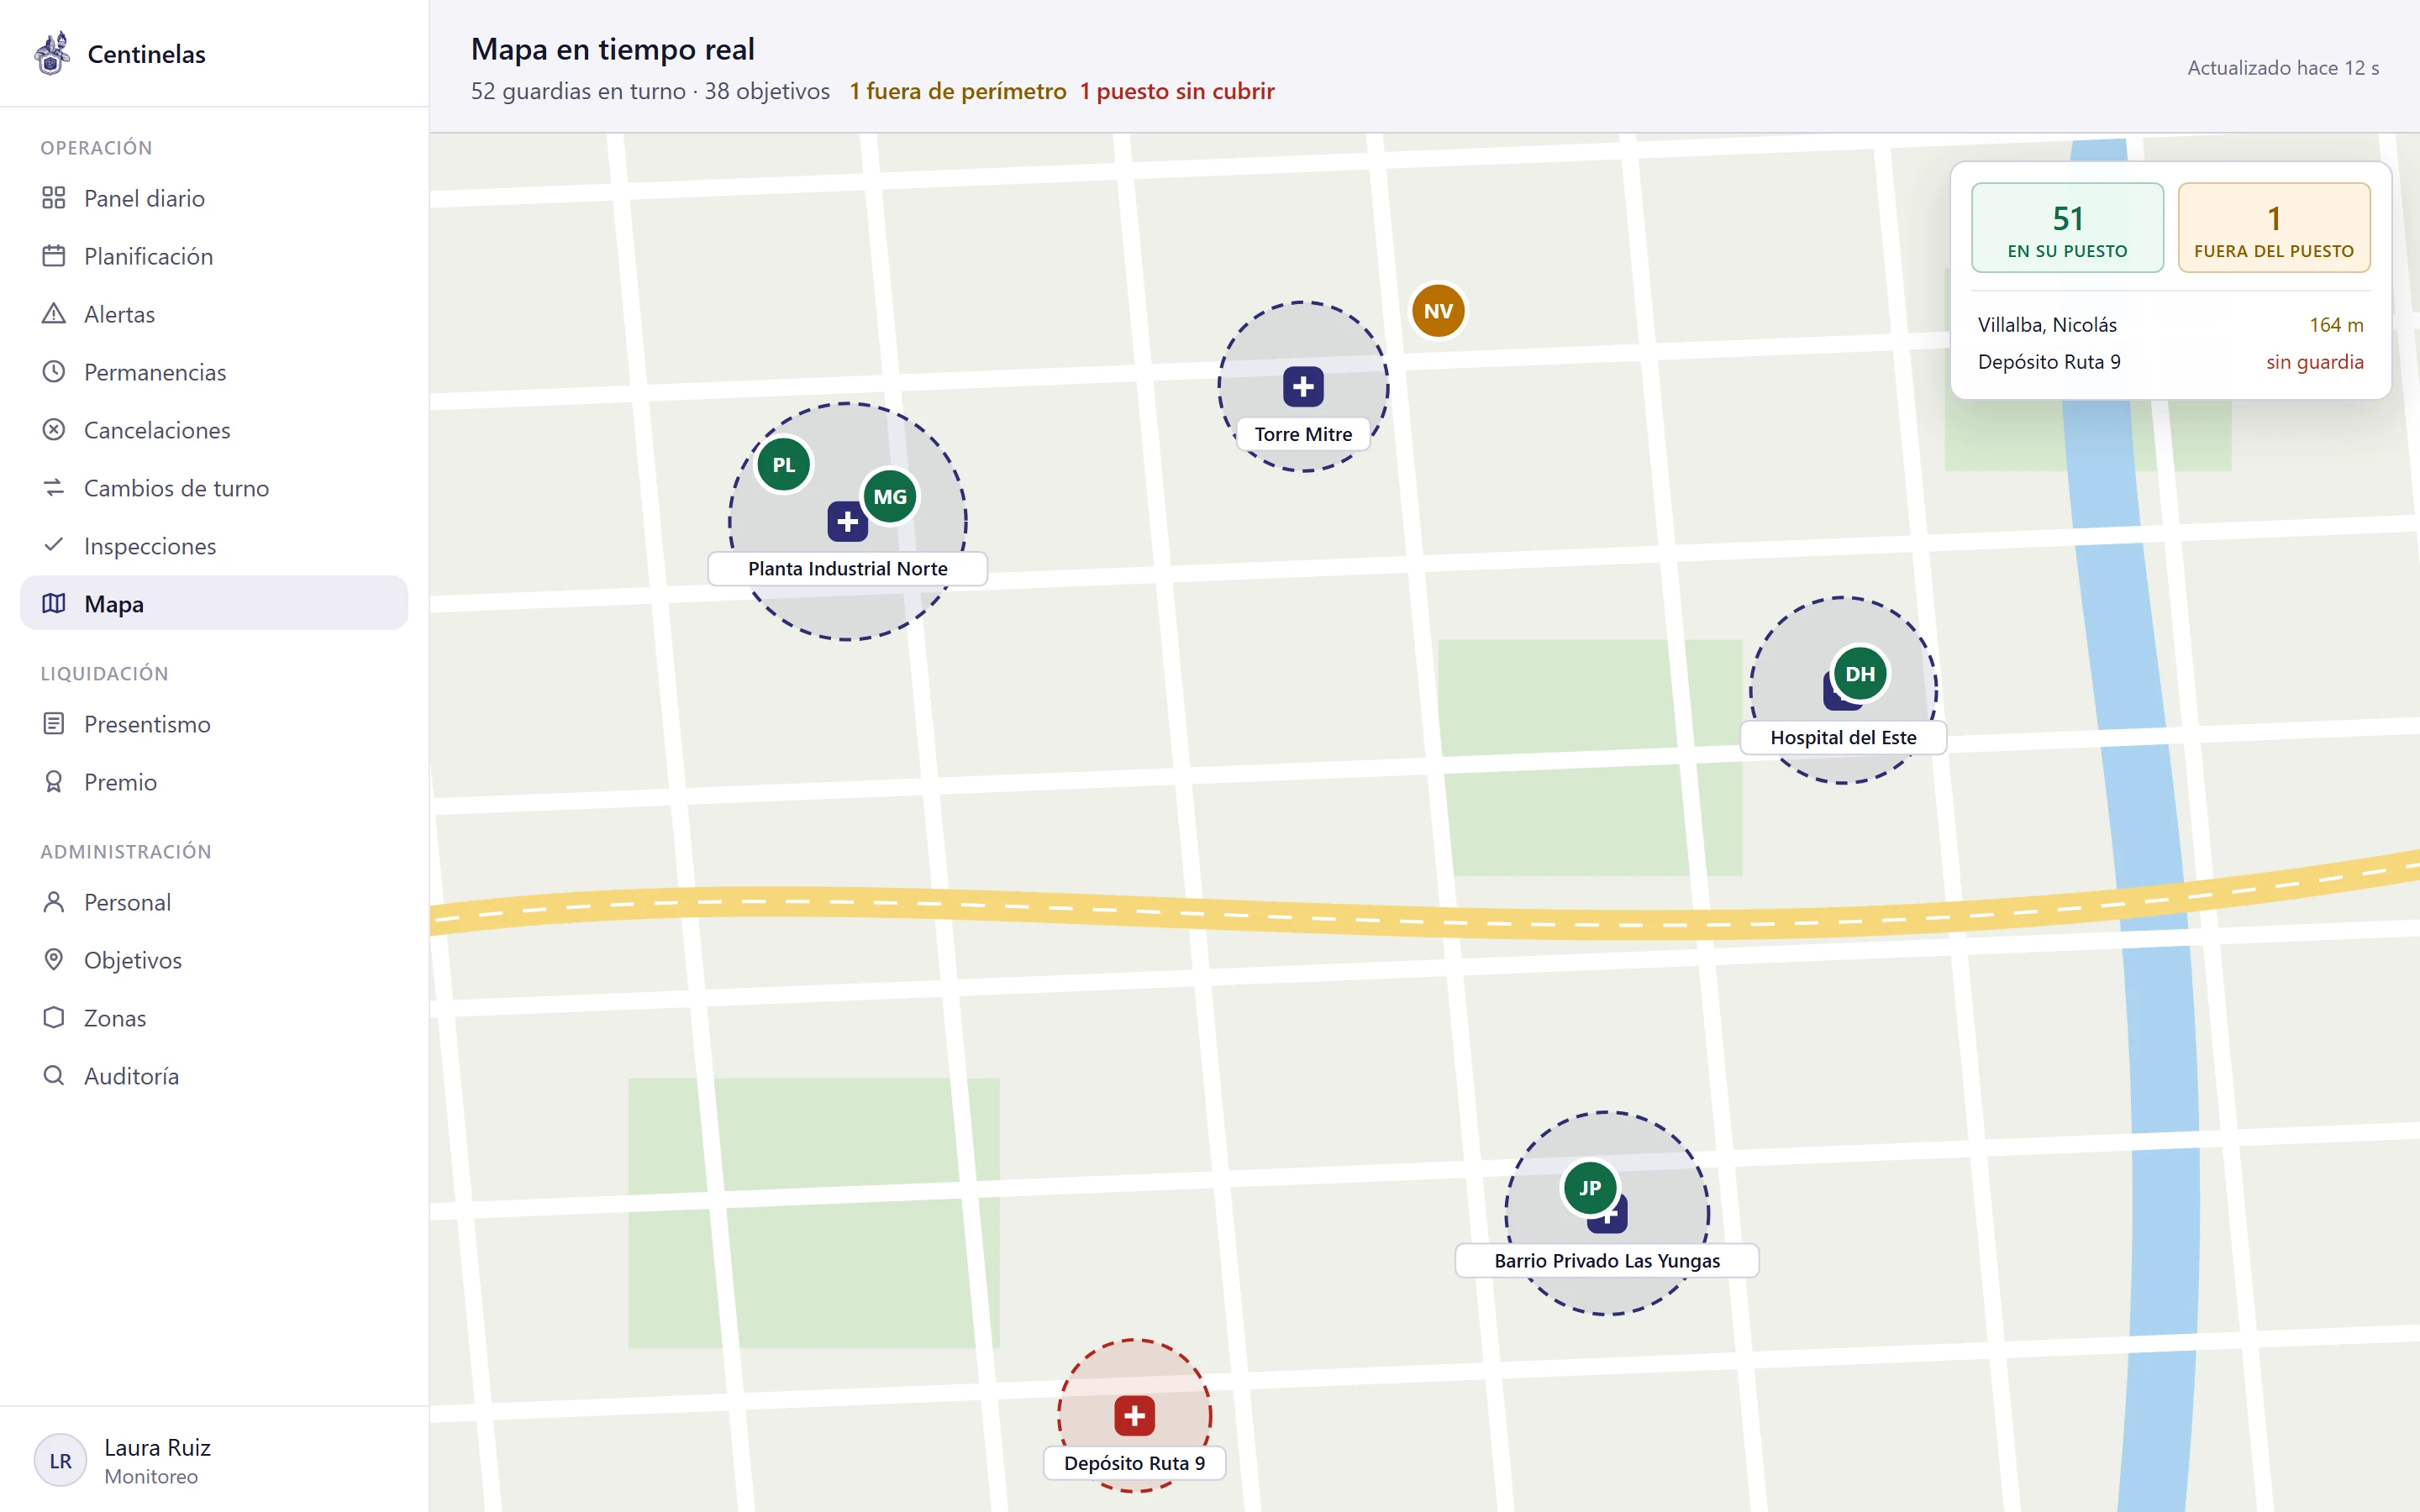Click Planta Industrial Norte plus marker
2420x1512 pixels.
[x=847, y=521]
